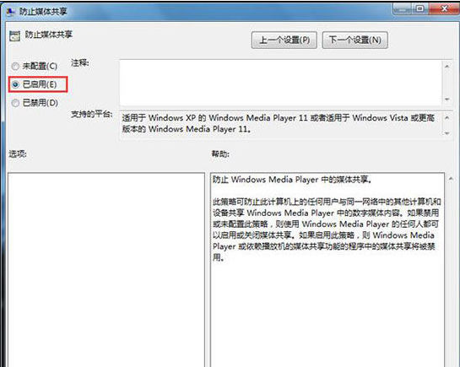Click the help text about Windows Media Player
Viewport: 460px width, 367px height.
click(x=327, y=219)
